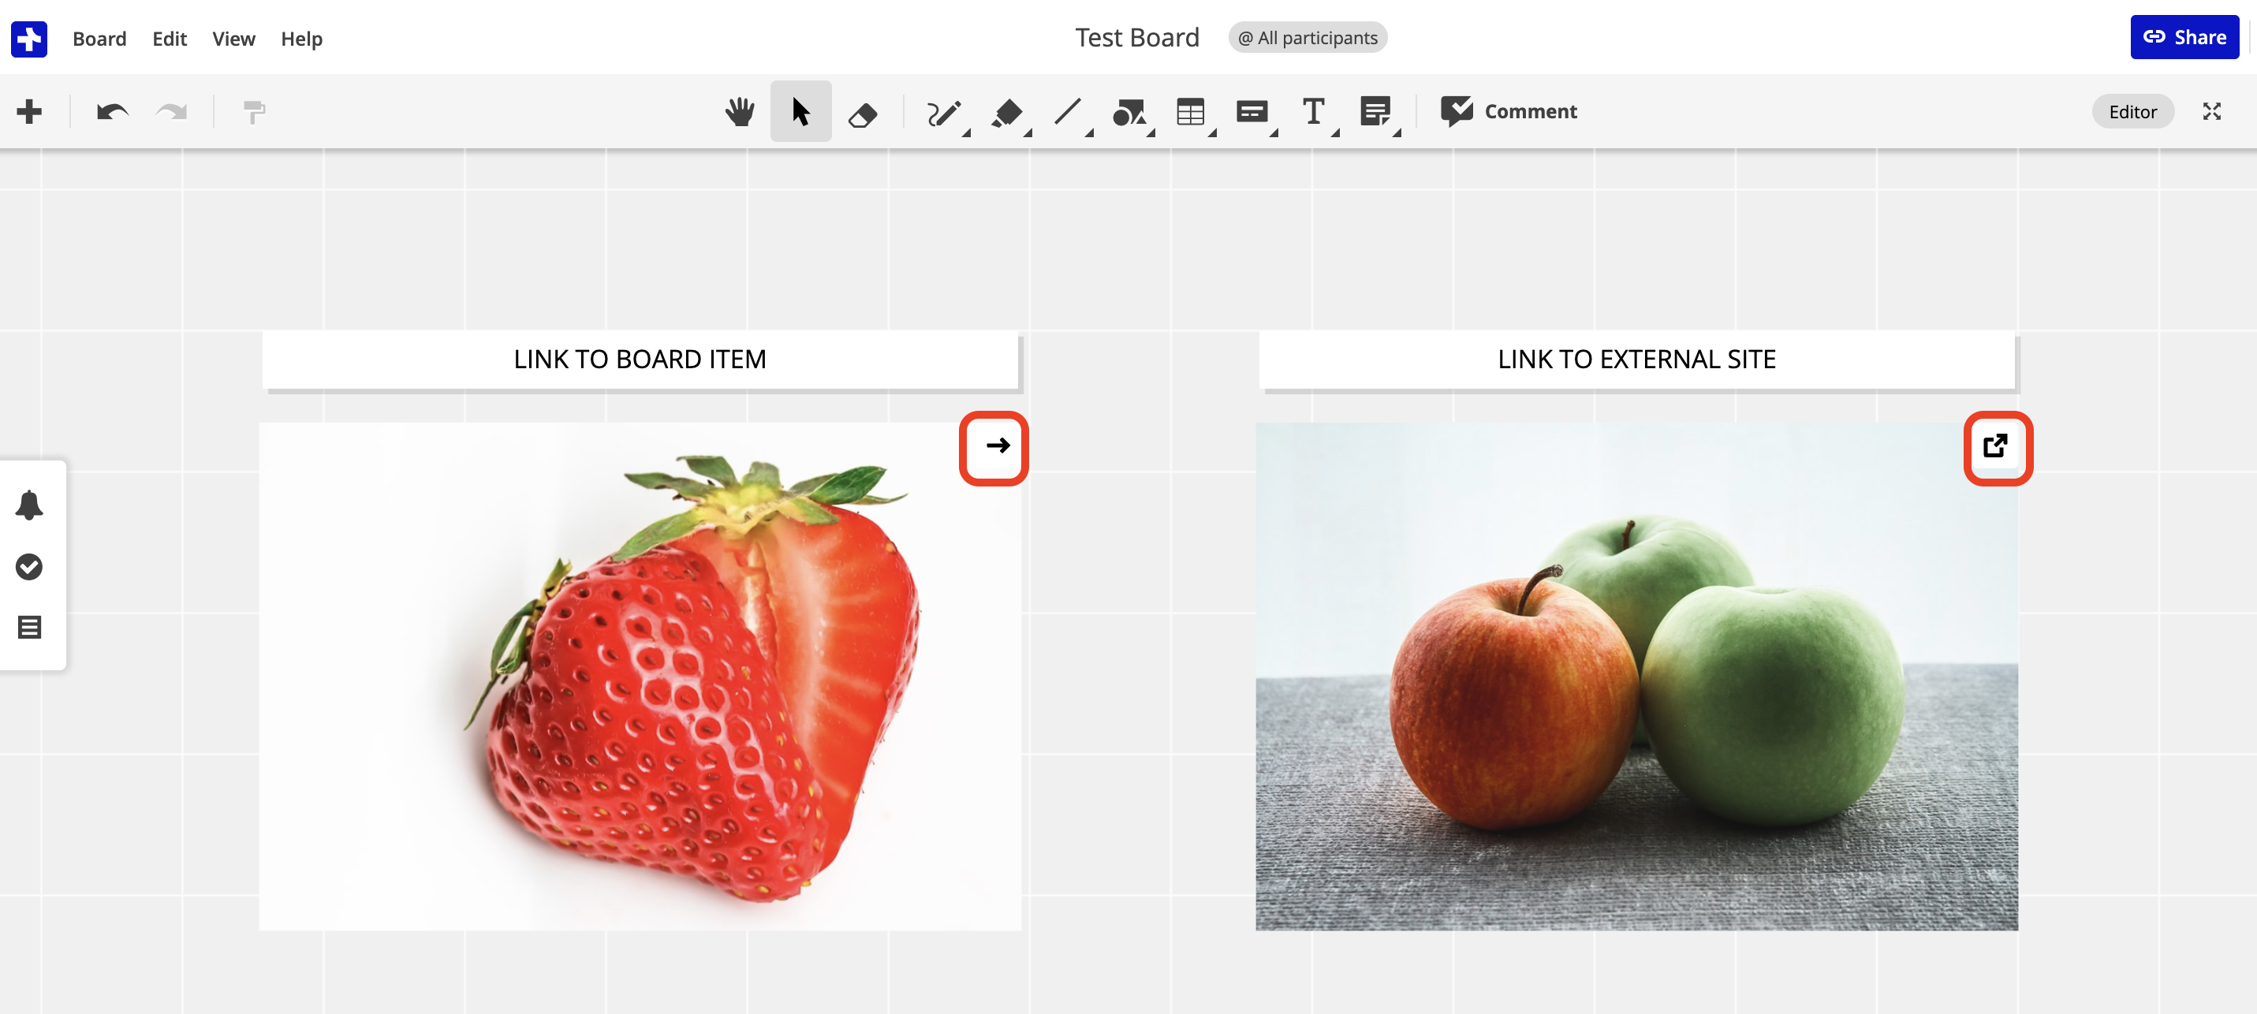
Task: Select the eraser tool
Action: [x=862, y=113]
